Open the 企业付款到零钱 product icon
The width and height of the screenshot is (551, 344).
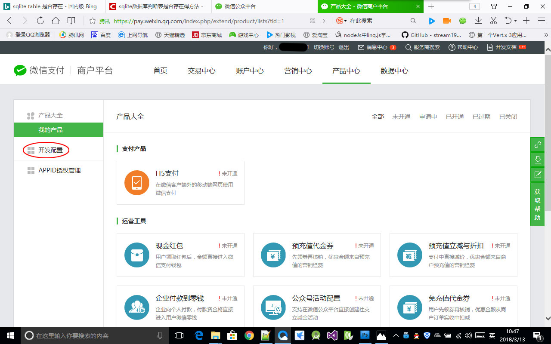[137, 307]
